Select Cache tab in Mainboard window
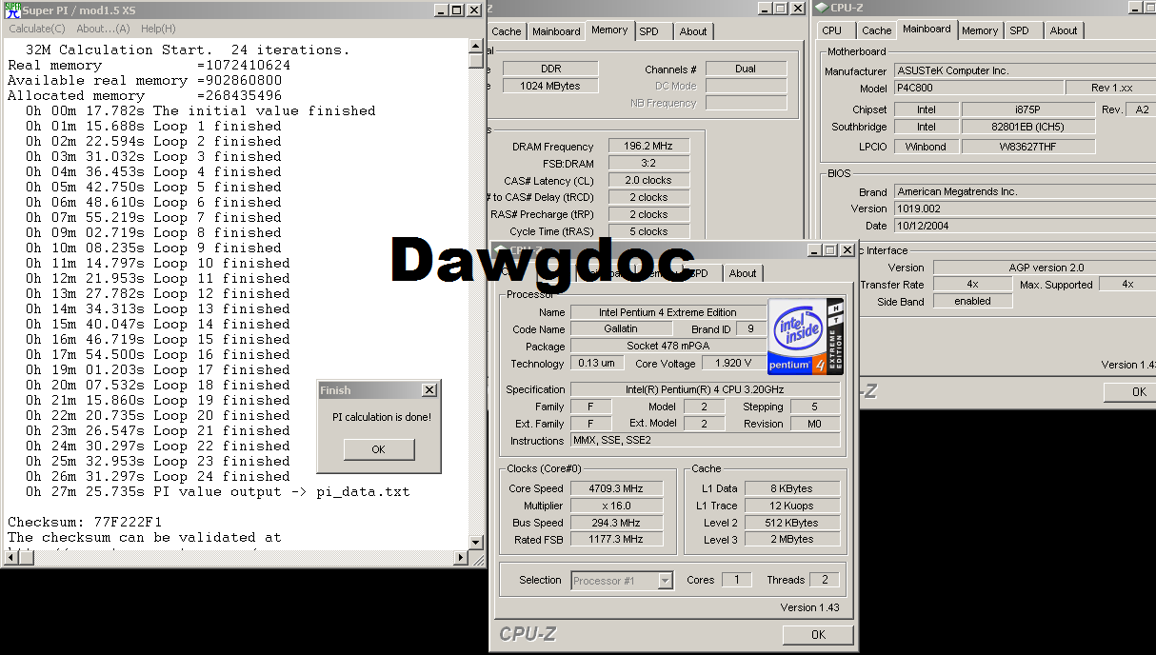 (x=876, y=30)
